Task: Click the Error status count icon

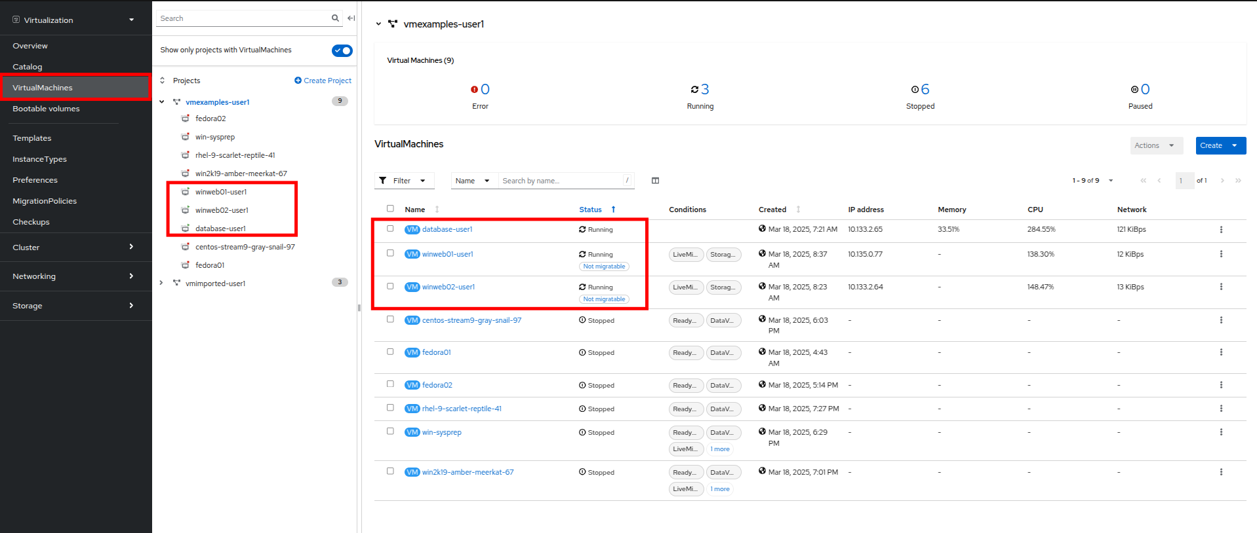Action: click(x=474, y=90)
